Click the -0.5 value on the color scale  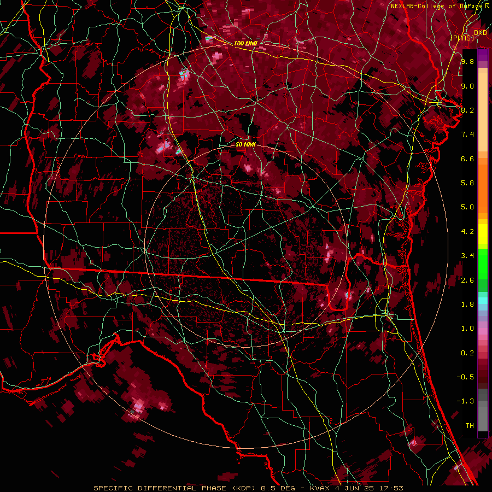click(x=465, y=377)
